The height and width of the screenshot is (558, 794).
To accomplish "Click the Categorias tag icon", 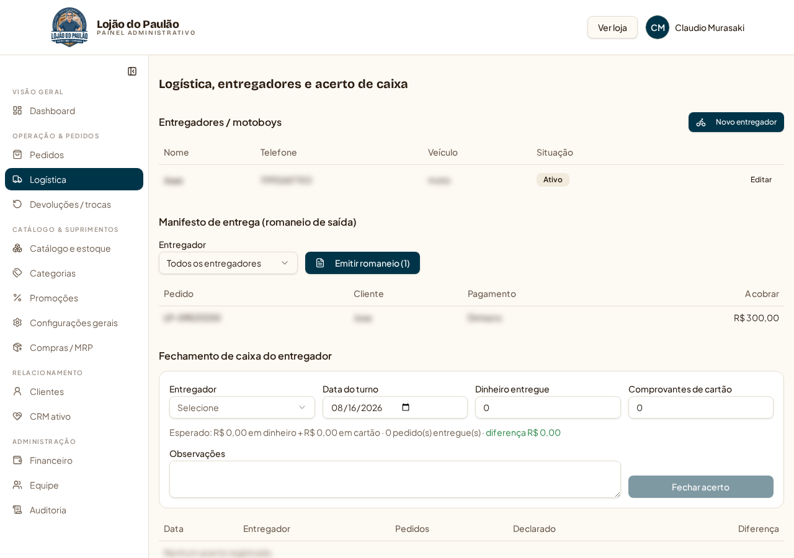I will 17,273.
